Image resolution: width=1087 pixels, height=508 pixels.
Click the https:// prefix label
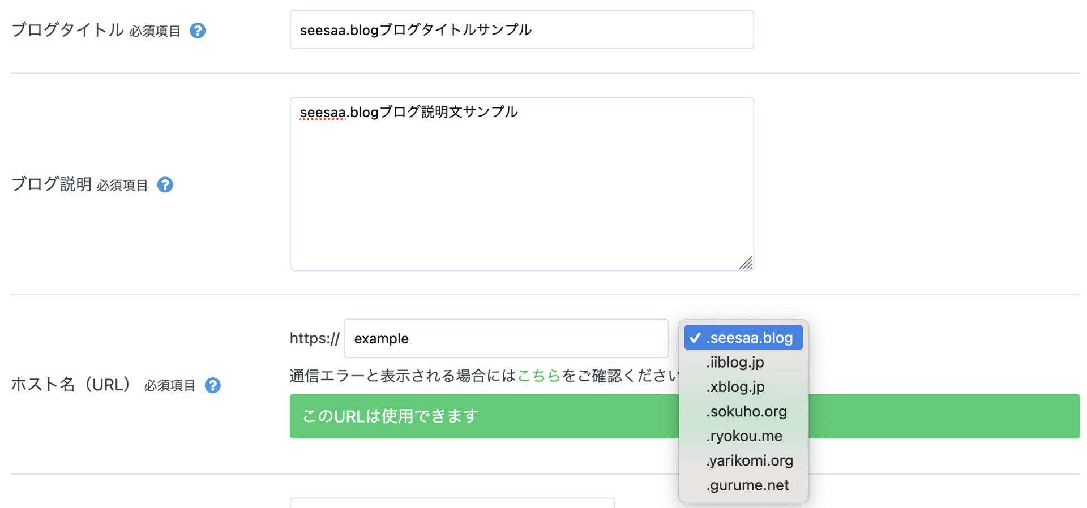pos(314,338)
